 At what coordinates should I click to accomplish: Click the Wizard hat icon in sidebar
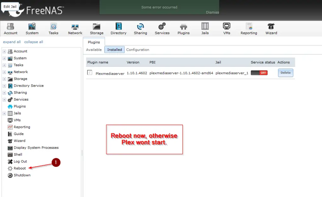pyautogui.click(x=10, y=141)
